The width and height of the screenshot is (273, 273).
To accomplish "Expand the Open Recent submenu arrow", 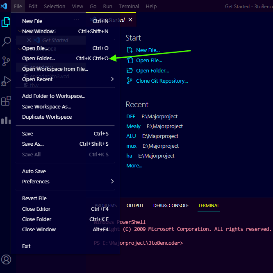I will click(112, 79).
